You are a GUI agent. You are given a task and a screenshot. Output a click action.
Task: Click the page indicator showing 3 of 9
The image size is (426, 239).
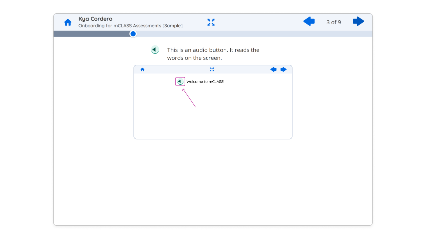click(333, 22)
